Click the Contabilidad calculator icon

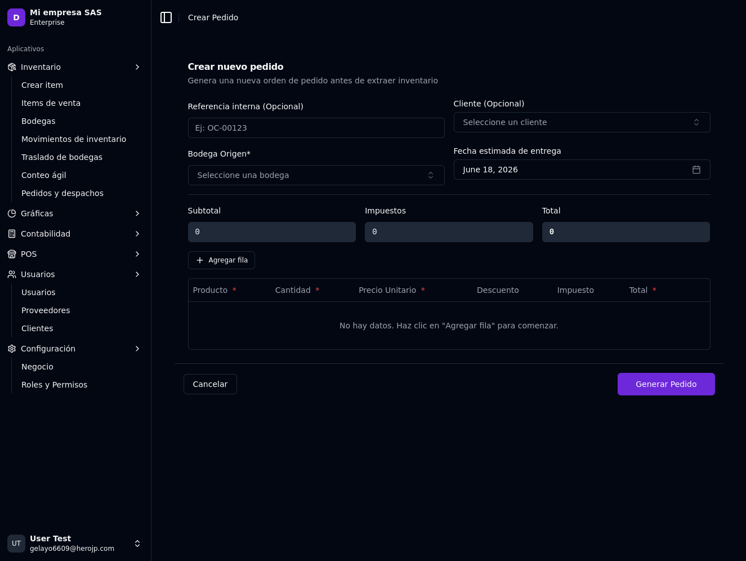coord(12,234)
